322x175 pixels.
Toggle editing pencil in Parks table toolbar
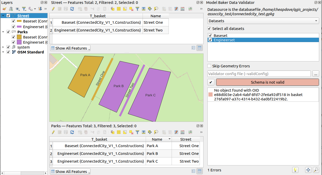(53, 132)
